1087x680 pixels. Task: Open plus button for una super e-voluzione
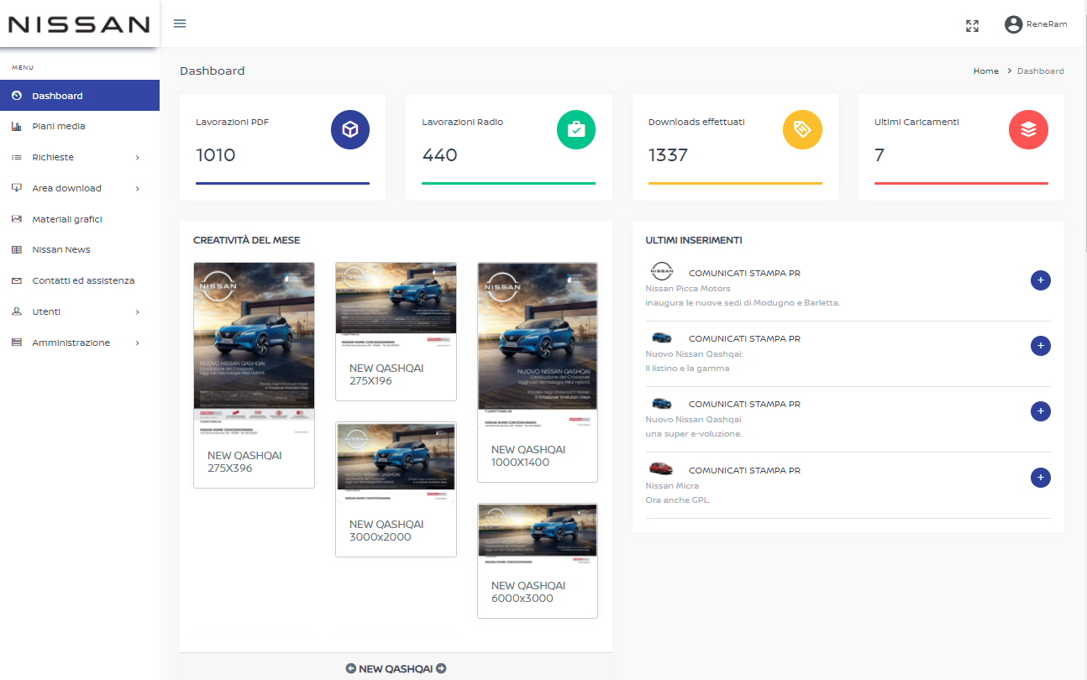(1040, 411)
